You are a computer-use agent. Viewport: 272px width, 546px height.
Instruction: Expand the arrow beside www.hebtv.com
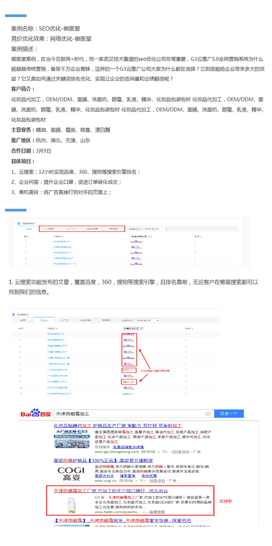(144, 512)
